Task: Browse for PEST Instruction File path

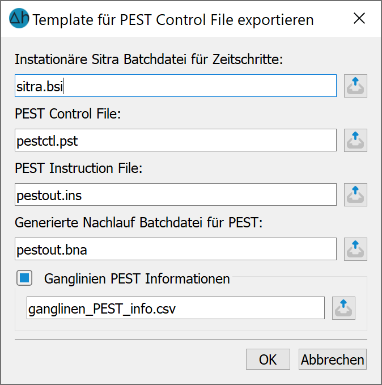Action: (x=355, y=194)
